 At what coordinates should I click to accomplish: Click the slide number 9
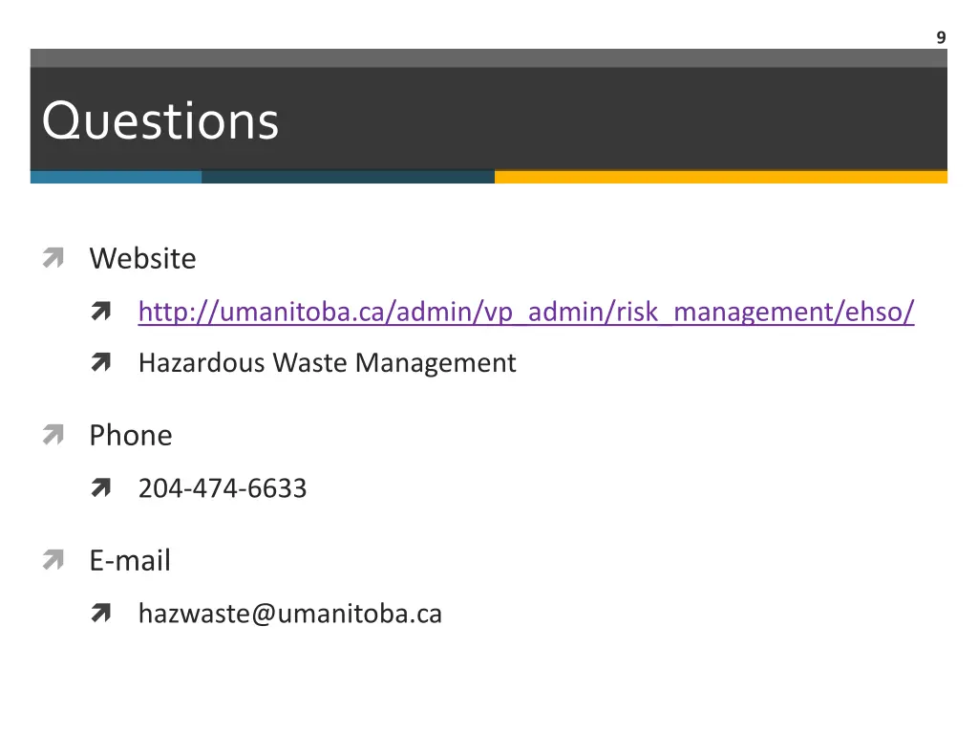pos(941,38)
